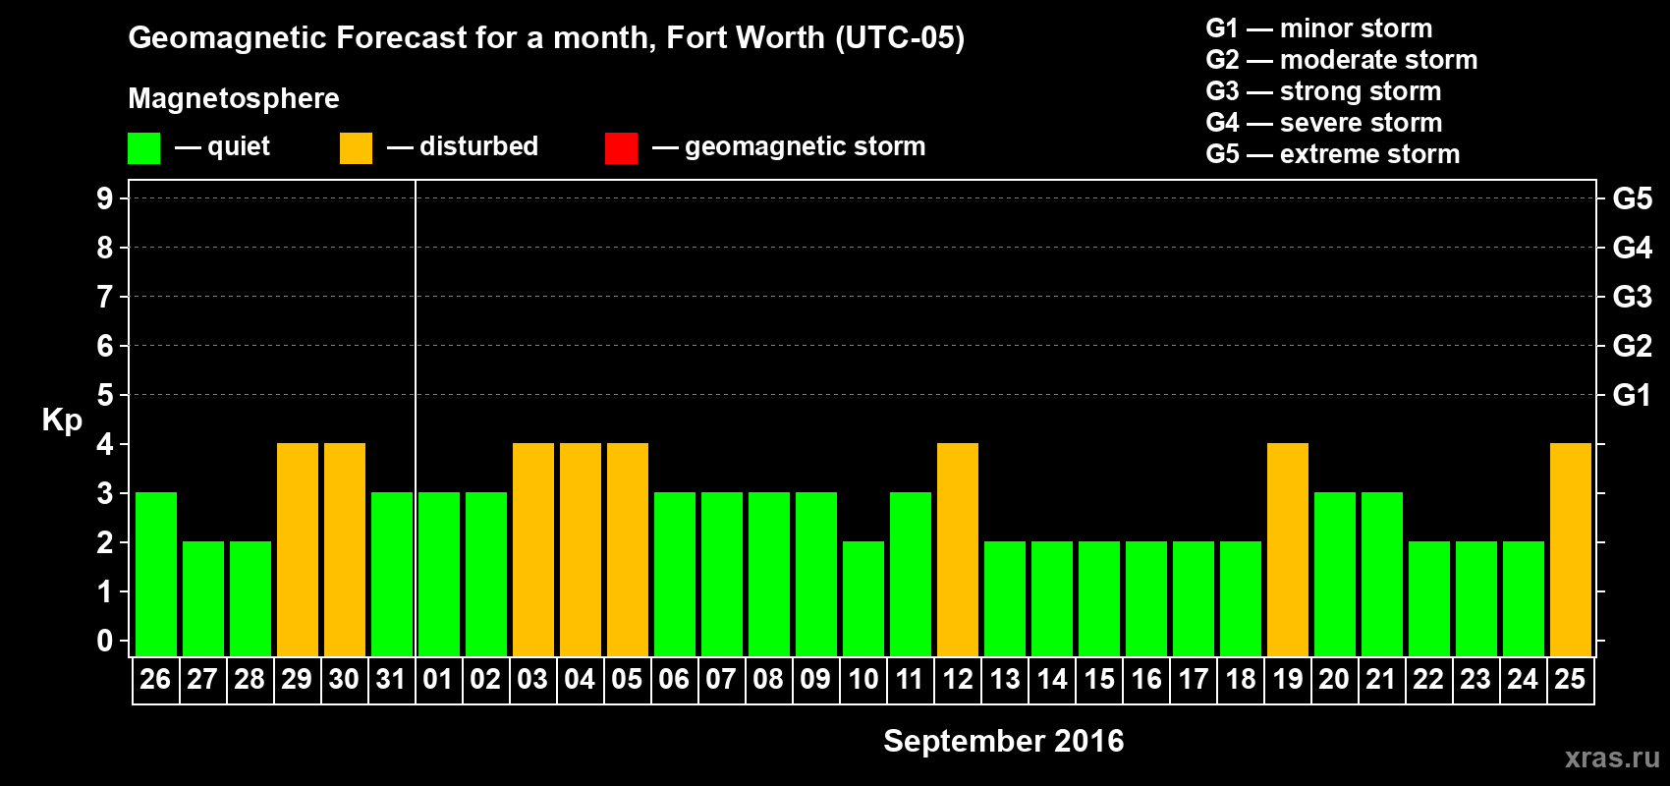Click the orange disturbed legend swatch
The width and height of the screenshot is (1670, 786).
point(356,148)
